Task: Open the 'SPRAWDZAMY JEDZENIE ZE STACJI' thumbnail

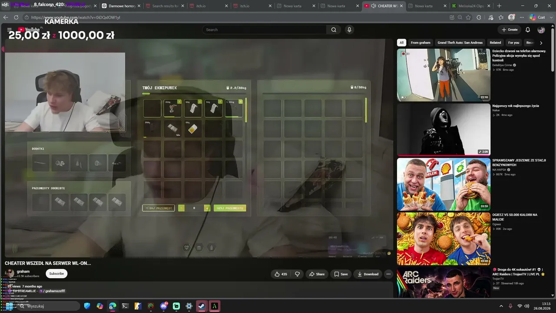Action: [x=443, y=184]
